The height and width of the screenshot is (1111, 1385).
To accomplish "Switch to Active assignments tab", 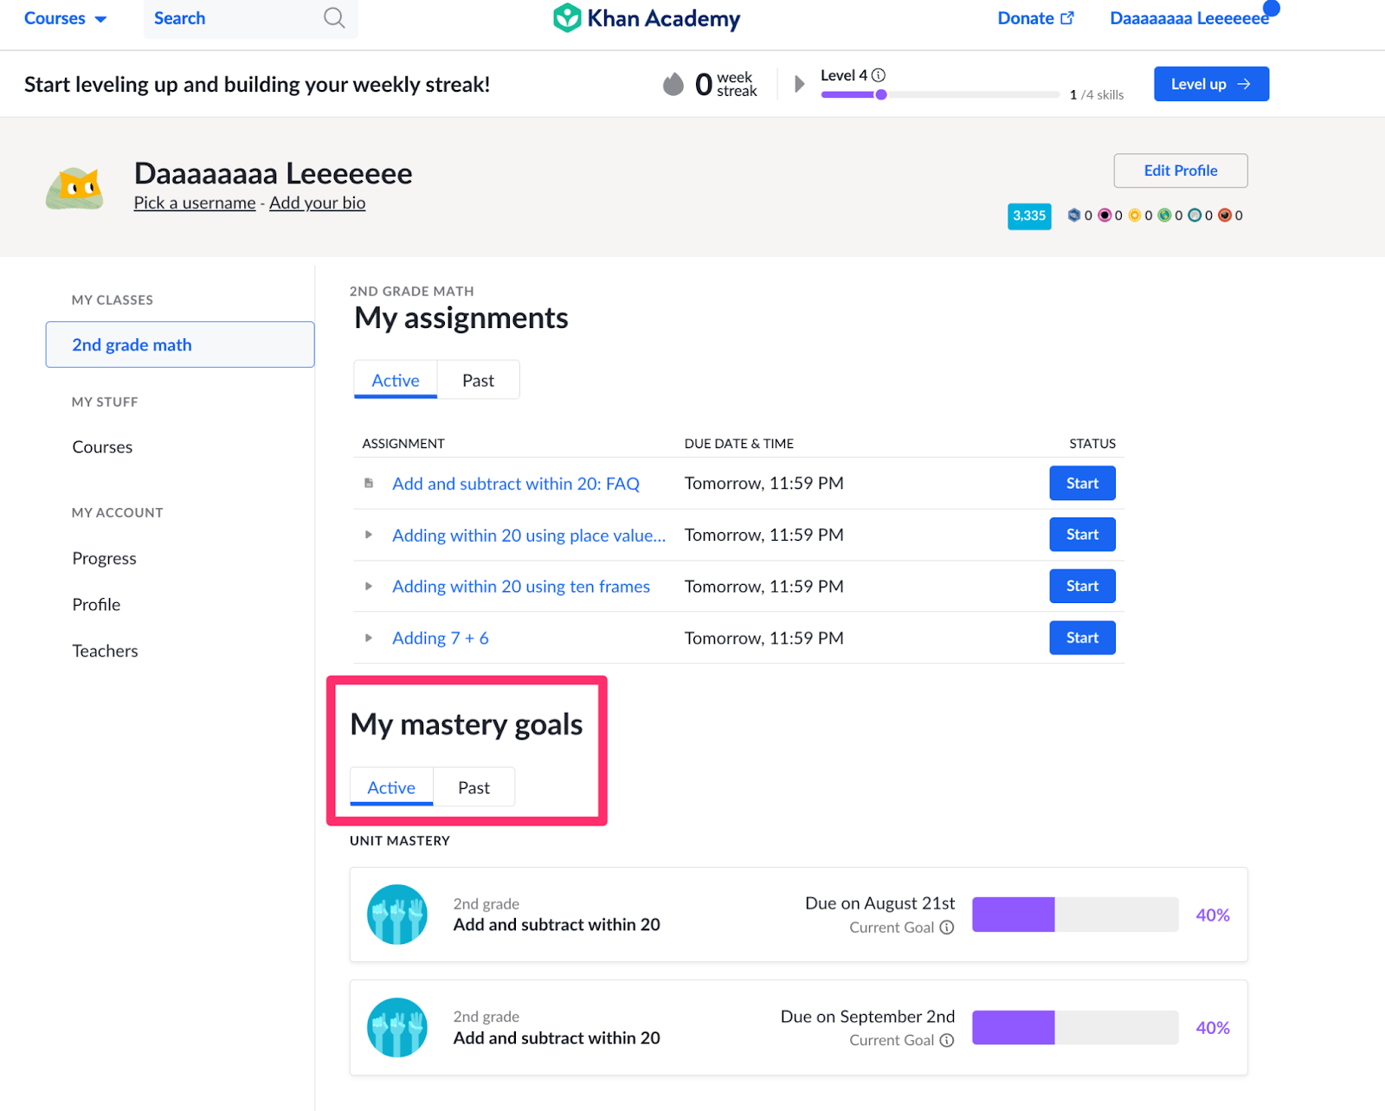I will pos(396,380).
